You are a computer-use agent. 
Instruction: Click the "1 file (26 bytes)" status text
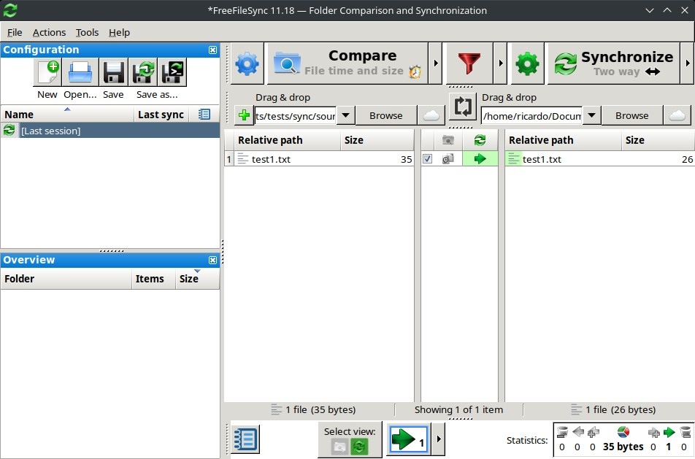point(620,410)
